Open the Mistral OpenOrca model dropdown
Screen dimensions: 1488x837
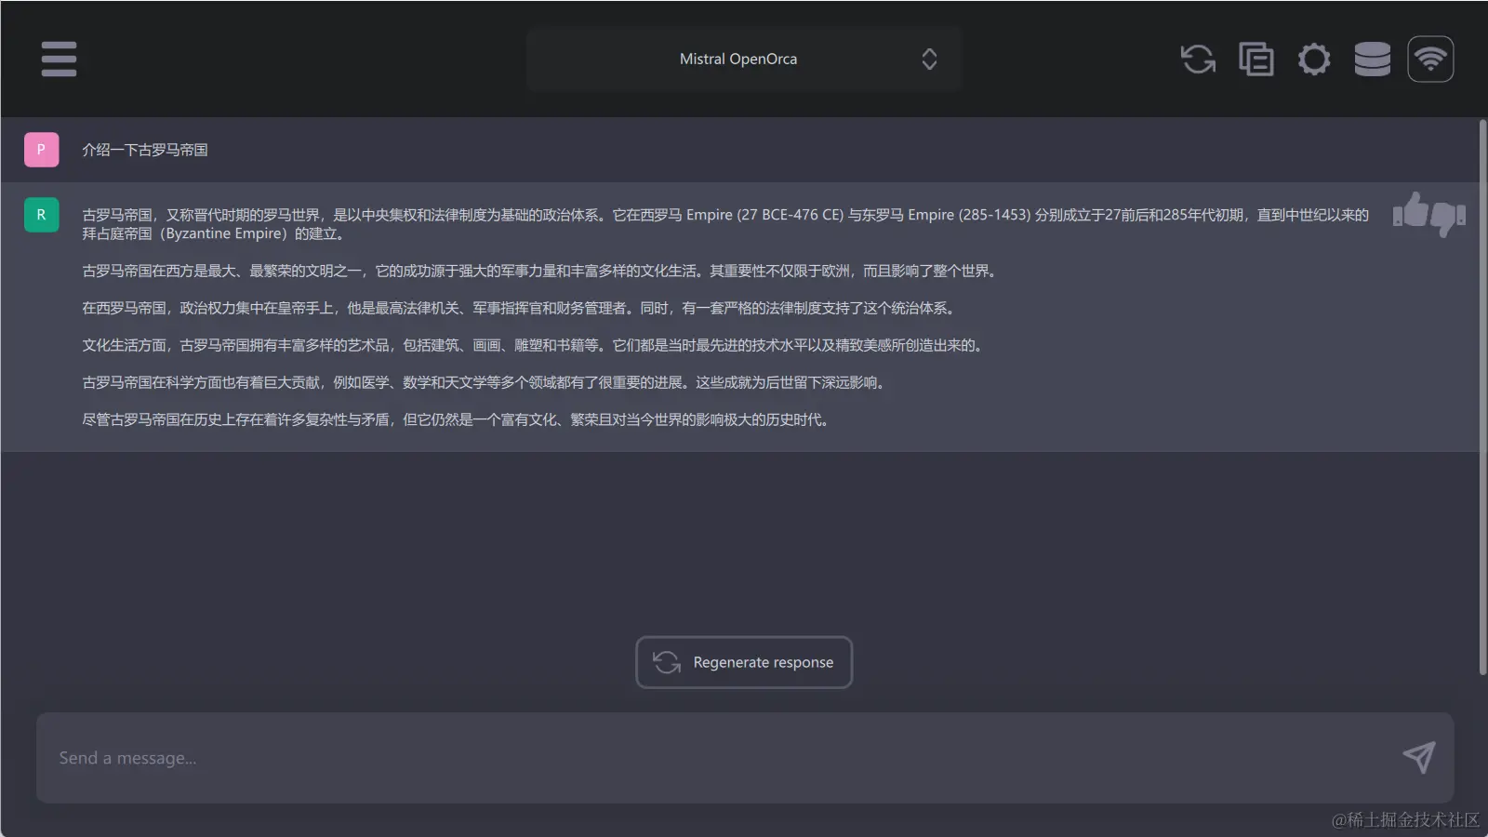743,59
